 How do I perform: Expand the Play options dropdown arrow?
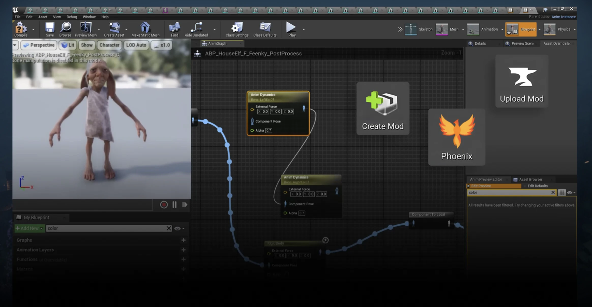[x=304, y=29]
